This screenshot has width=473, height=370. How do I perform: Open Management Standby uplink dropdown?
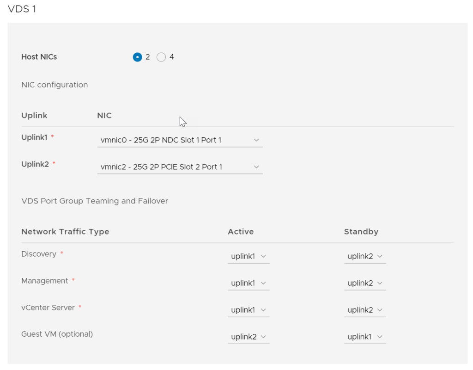click(364, 283)
